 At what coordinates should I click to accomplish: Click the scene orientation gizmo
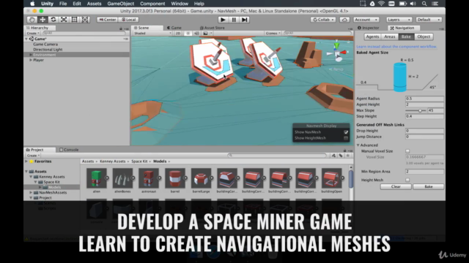coord(337,53)
